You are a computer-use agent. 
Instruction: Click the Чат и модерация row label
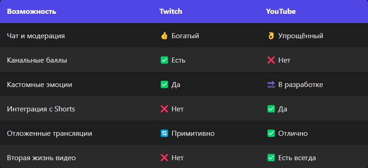(x=36, y=36)
